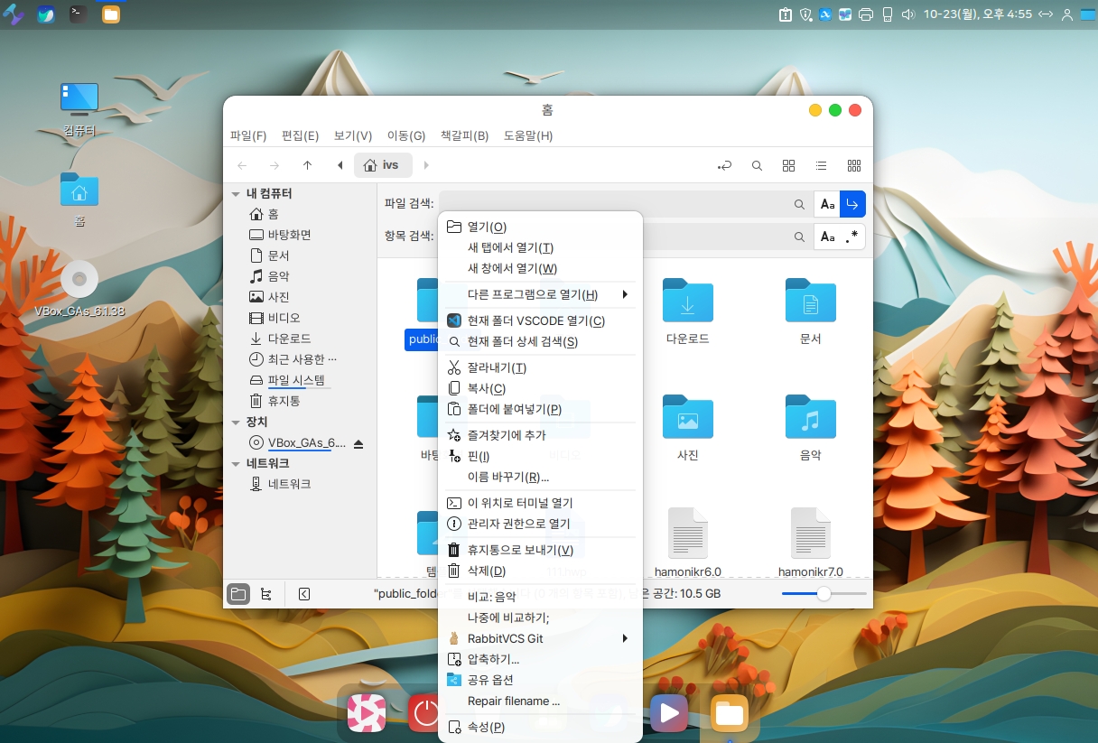Click the 파일 검색 input field

point(614,205)
